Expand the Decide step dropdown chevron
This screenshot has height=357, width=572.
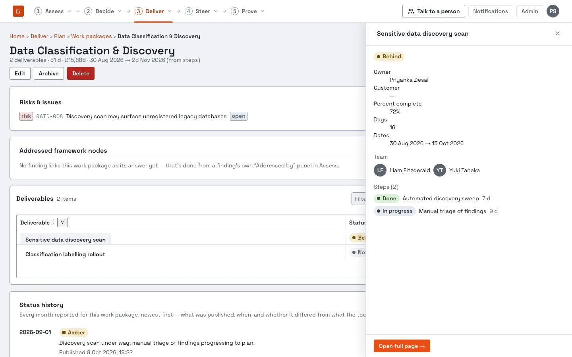coord(120,11)
